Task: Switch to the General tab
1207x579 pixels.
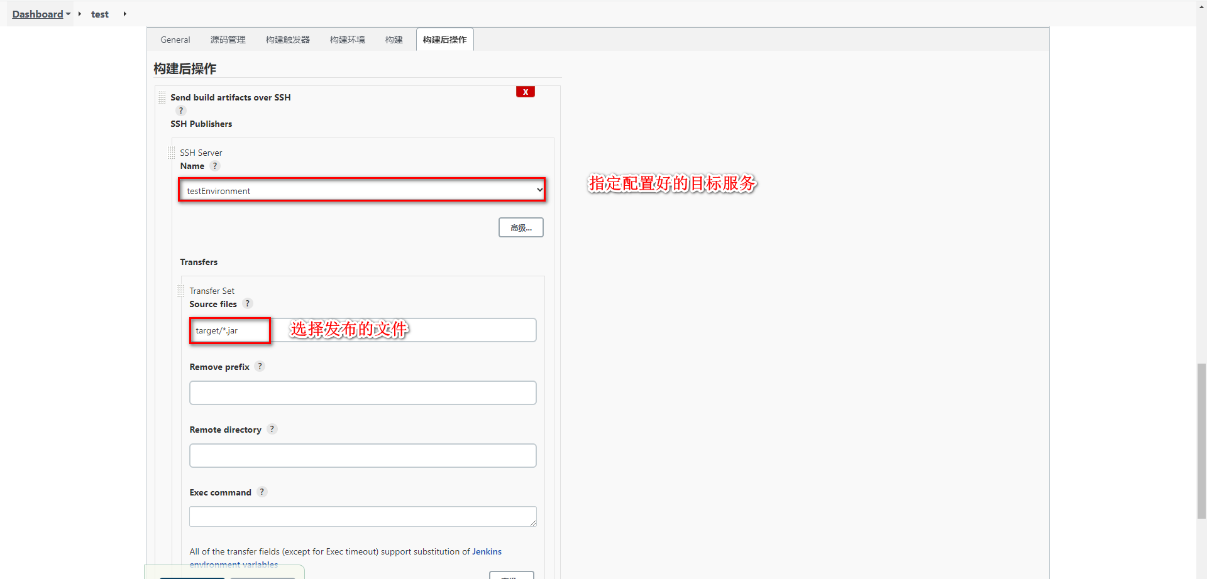Action: [175, 40]
